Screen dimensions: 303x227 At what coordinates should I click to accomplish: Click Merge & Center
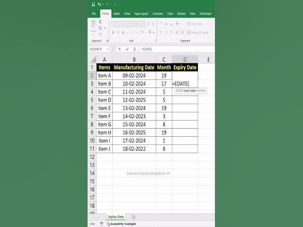[x=198, y=33]
